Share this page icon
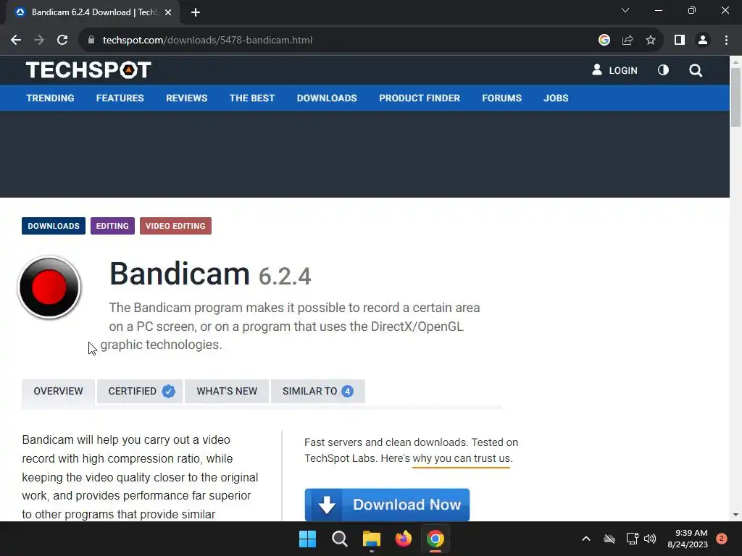Viewport: 742px width, 556px height. click(x=628, y=41)
